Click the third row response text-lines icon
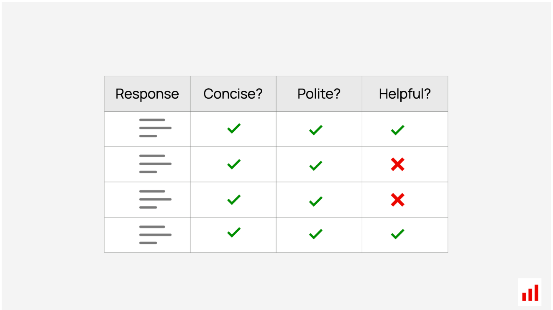This screenshot has width=553, height=310. 155,199
